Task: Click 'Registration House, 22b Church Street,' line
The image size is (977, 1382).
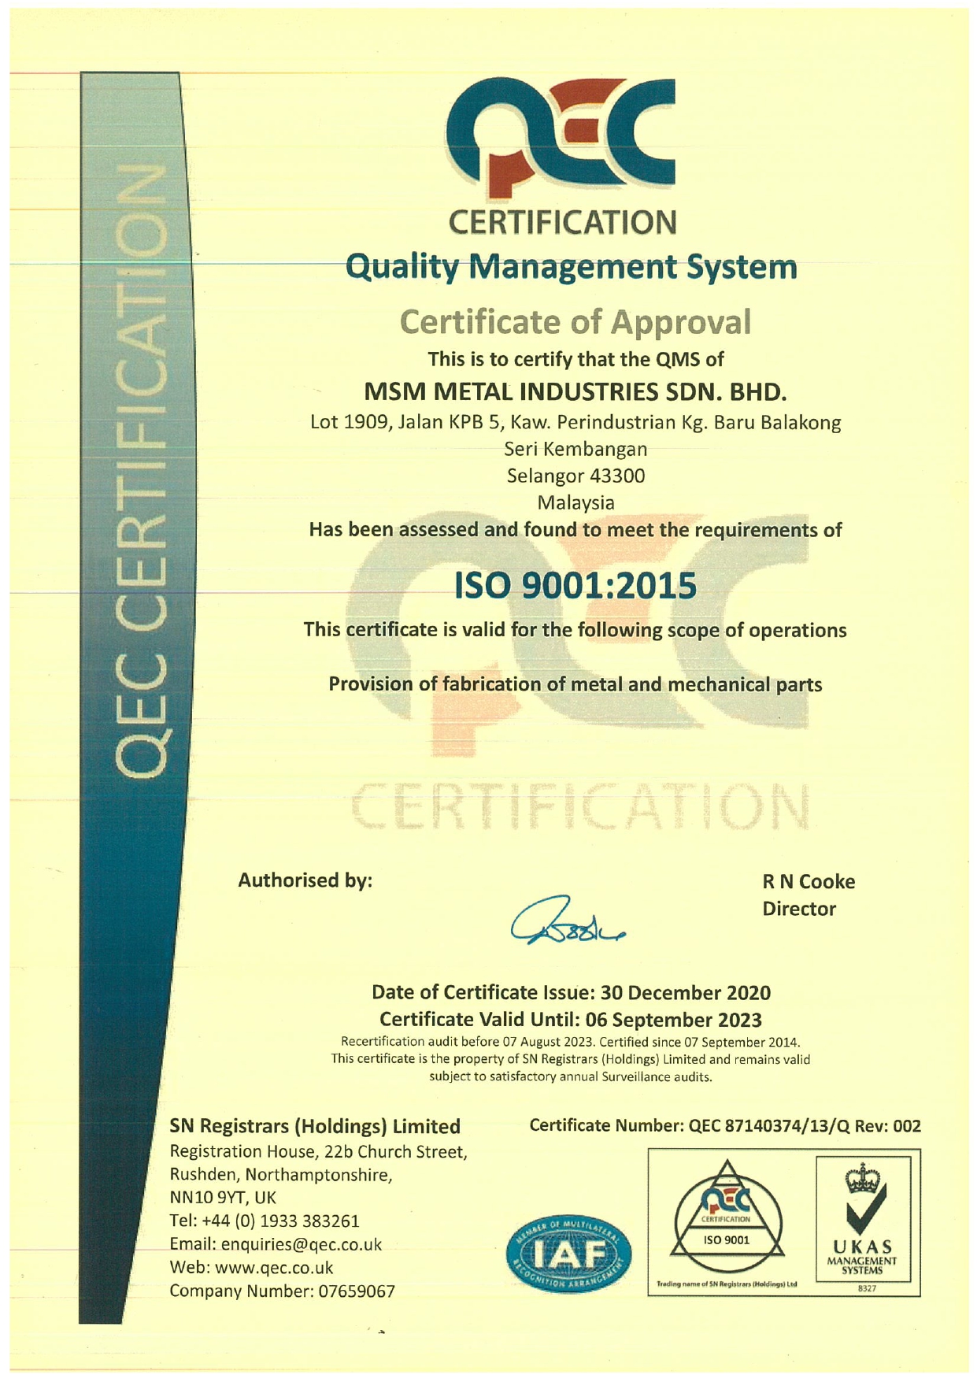Action: (x=319, y=1152)
